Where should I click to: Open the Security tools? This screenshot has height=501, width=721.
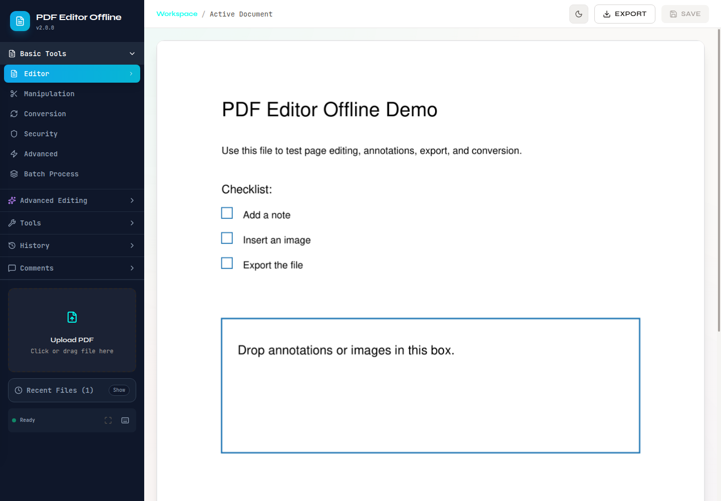pos(72,134)
